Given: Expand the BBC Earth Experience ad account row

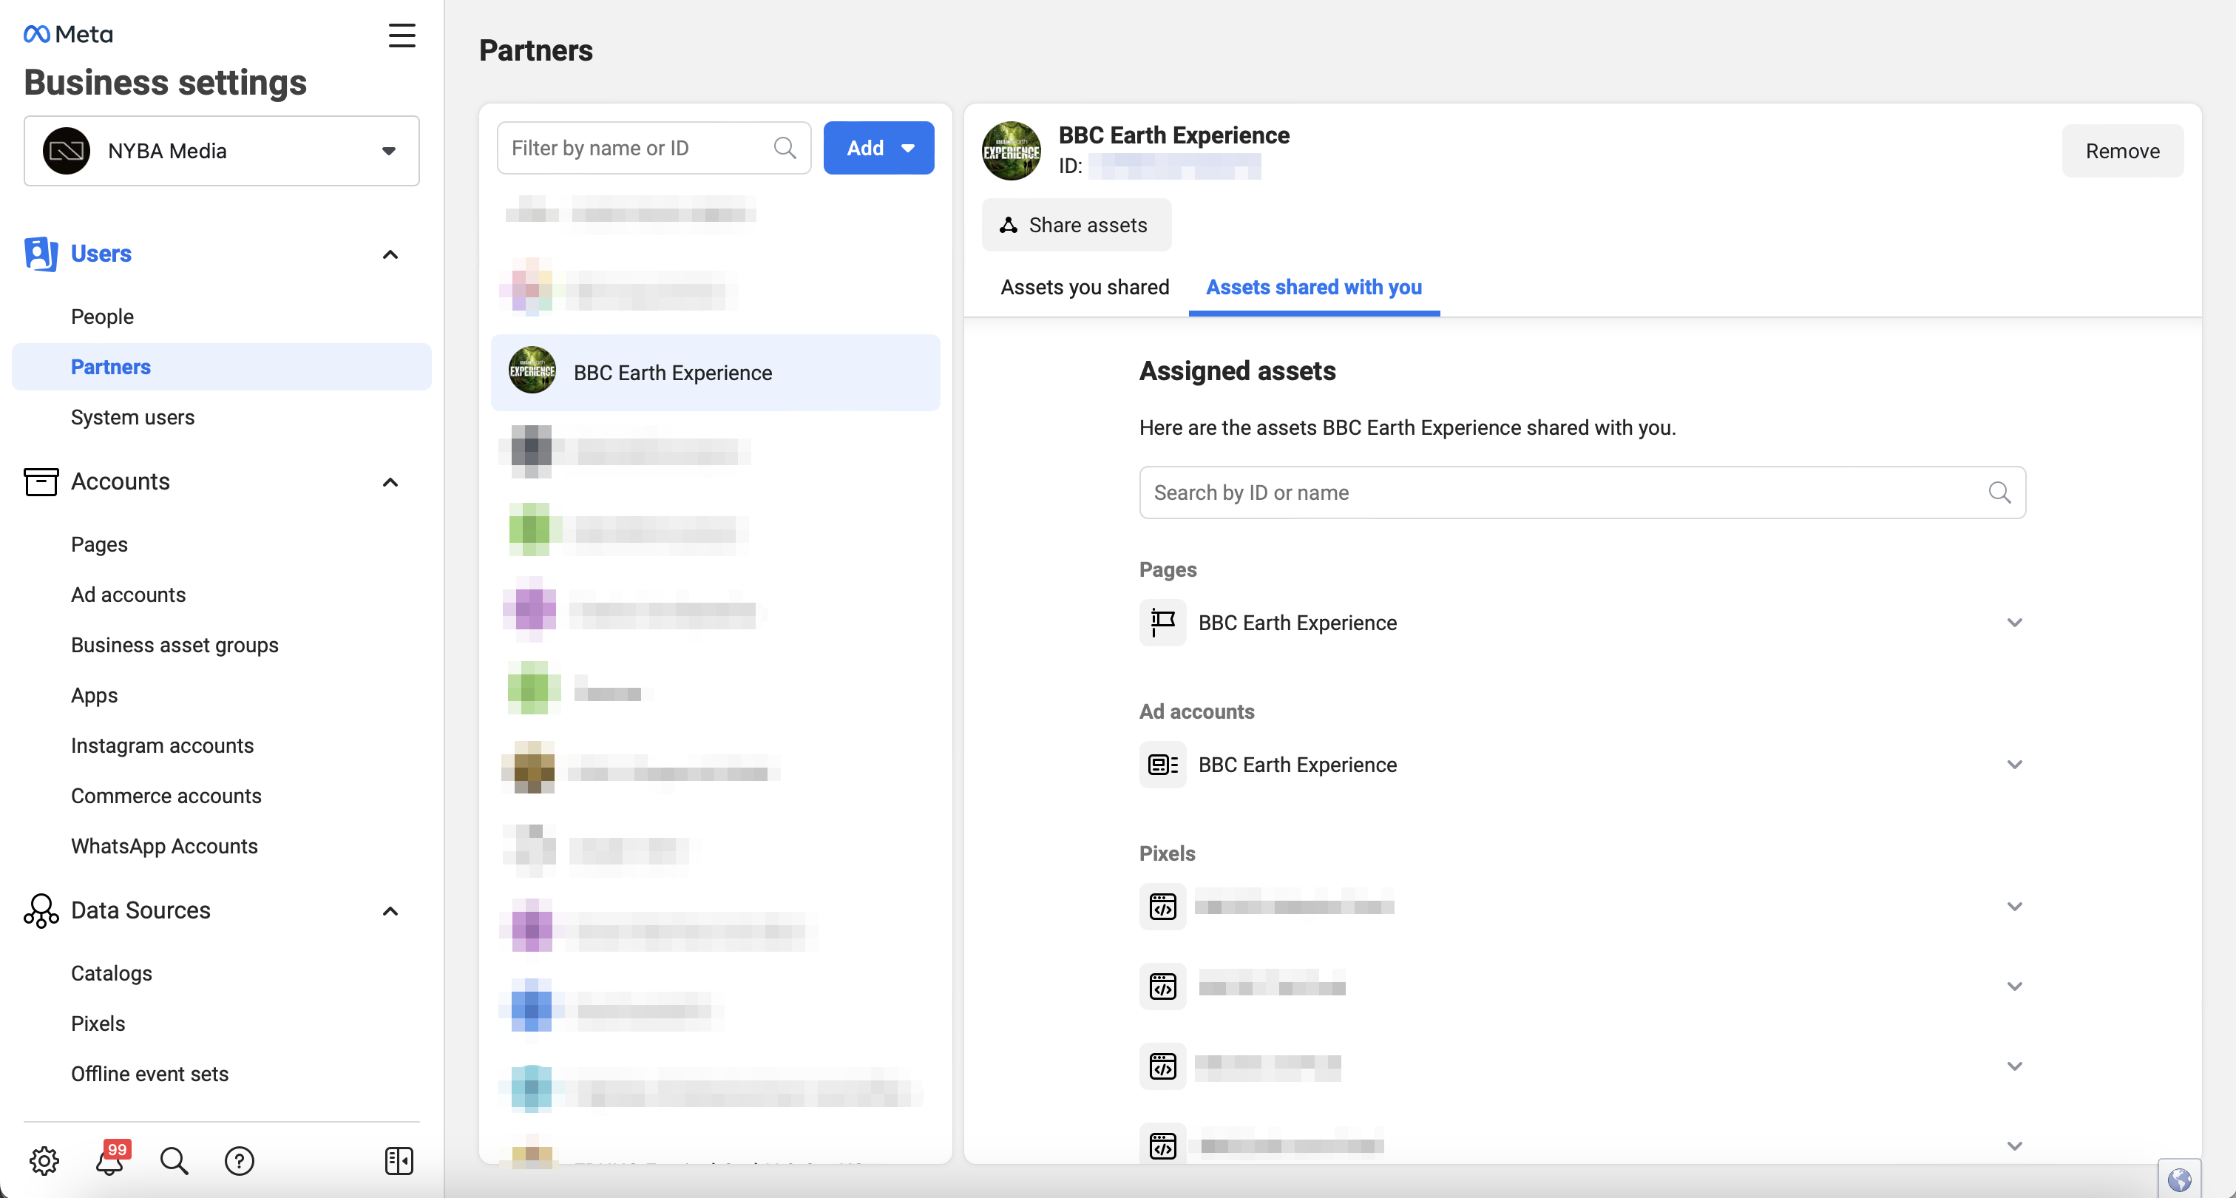Looking at the screenshot, I should point(2013,764).
